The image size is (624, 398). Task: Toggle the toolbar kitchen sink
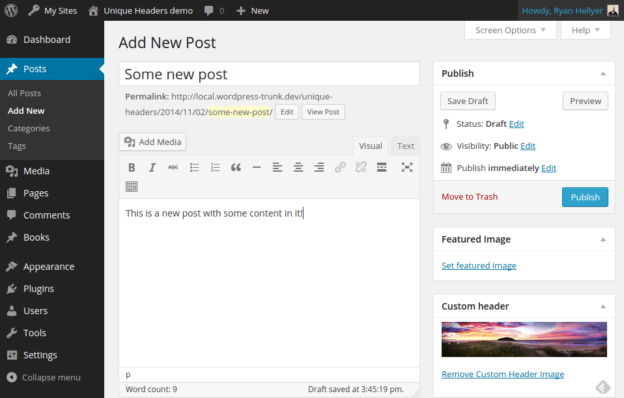tap(132, 187)
